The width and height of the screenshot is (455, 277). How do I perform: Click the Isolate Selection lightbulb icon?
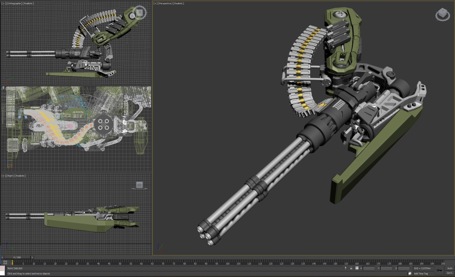345,268
